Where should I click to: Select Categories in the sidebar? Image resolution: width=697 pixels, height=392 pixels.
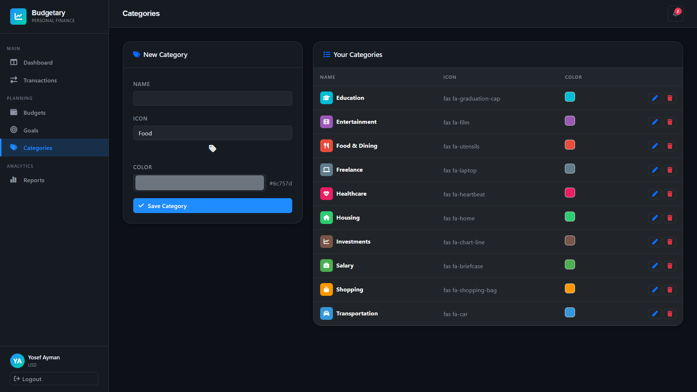tap(54, 148)
